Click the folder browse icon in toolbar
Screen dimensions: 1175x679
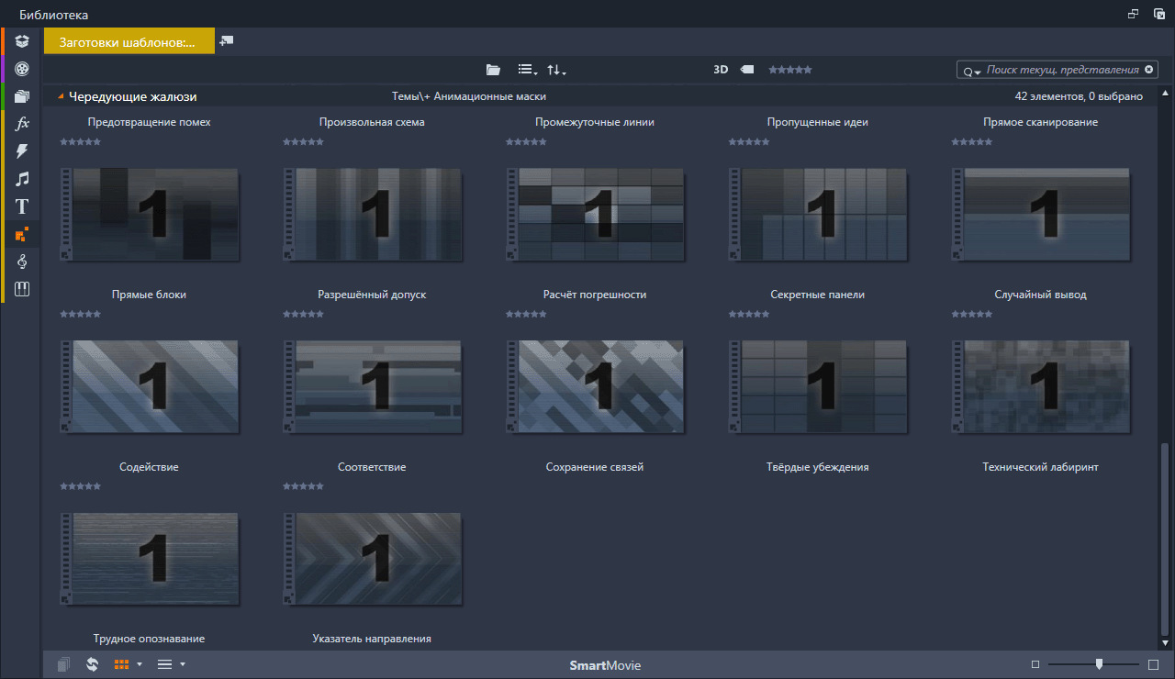tap(493, 70)
